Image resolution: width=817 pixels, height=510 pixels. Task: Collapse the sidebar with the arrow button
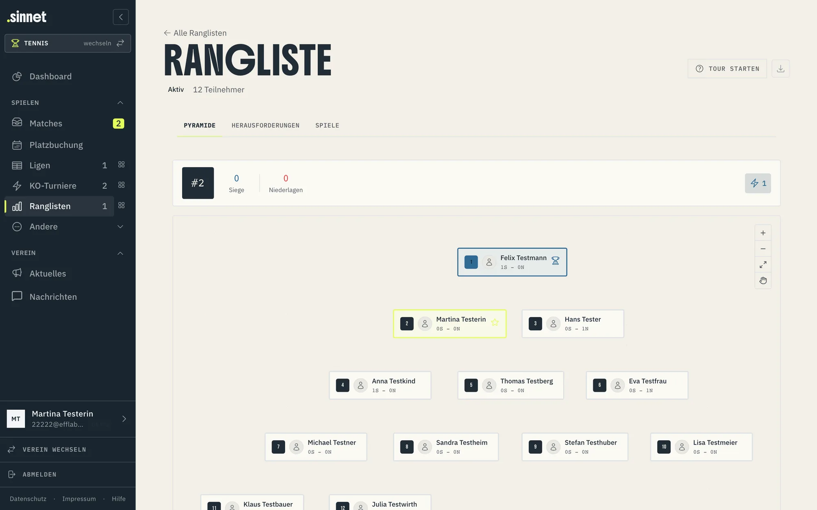(121, 17)
